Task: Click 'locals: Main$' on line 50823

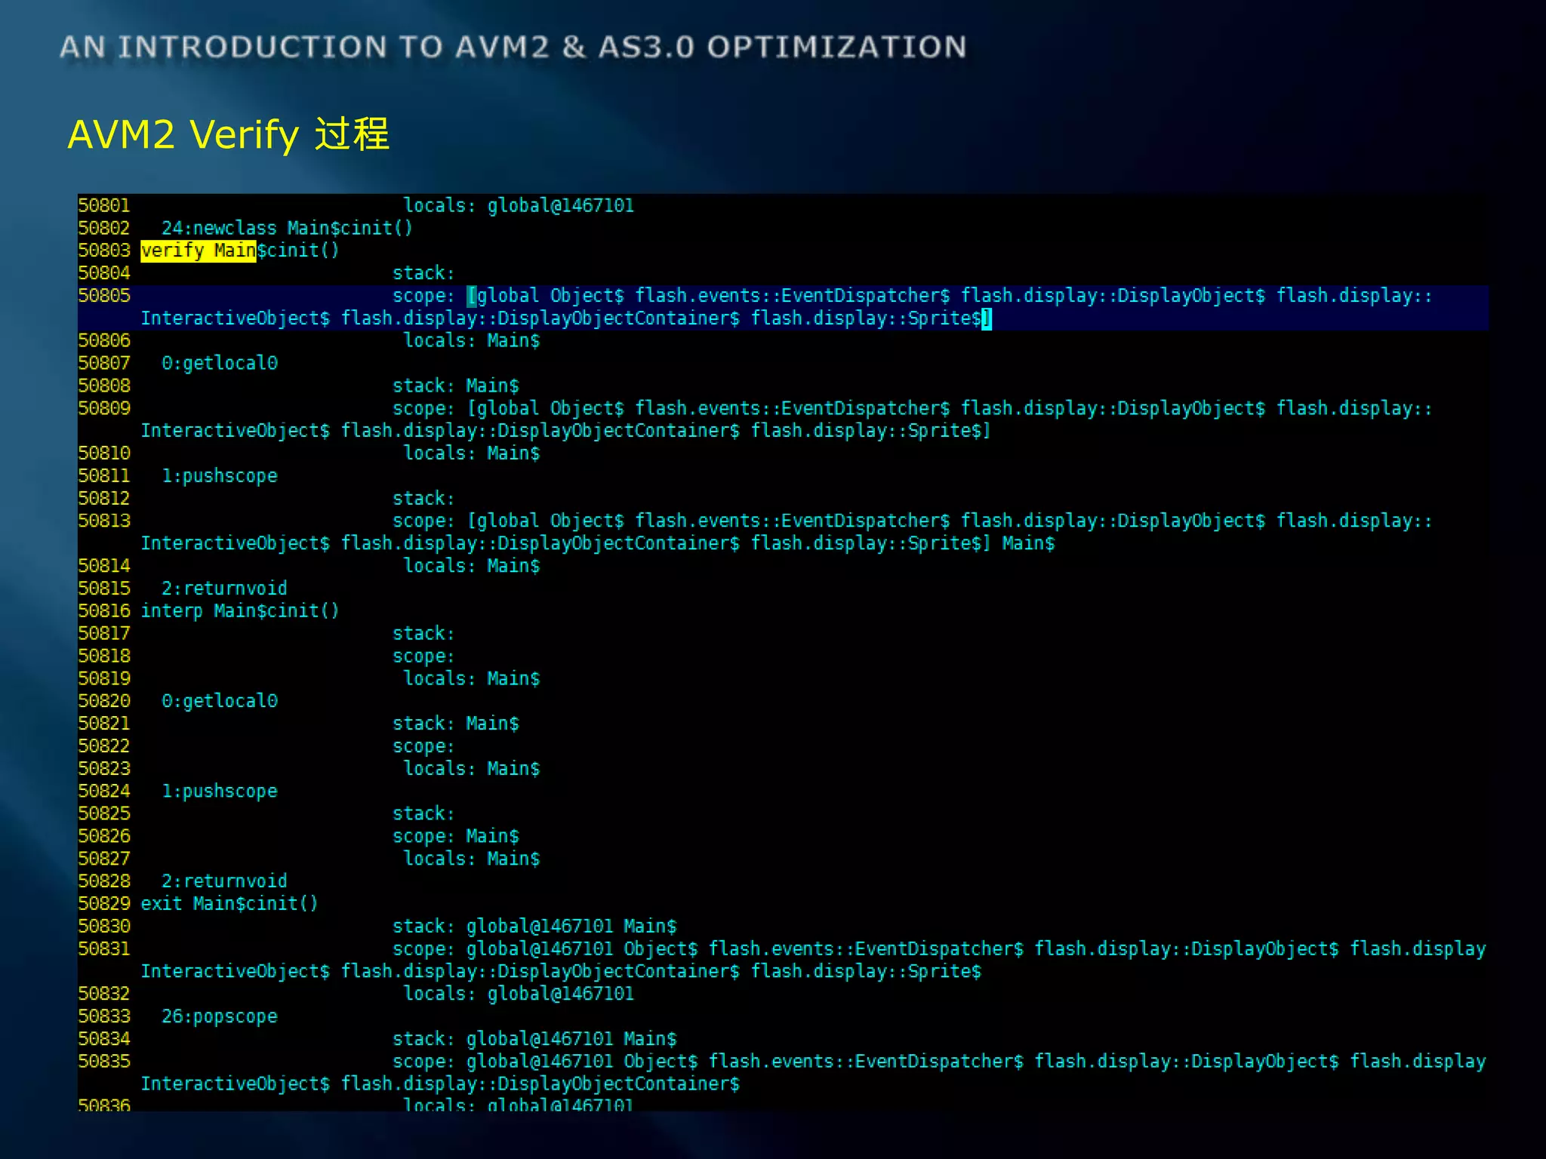Action: pyautogui.click(x=472, y=769)
